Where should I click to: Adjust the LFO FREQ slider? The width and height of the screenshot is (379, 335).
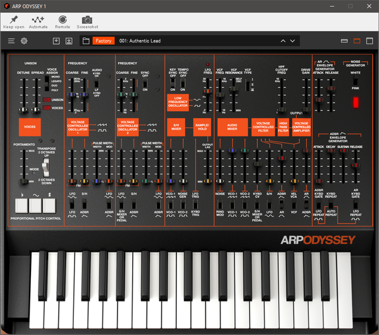click(x=207, y=91)
